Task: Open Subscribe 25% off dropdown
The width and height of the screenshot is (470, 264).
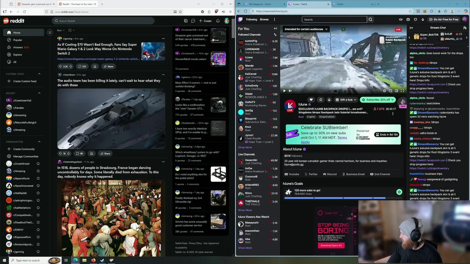Action: pos(377,100)
